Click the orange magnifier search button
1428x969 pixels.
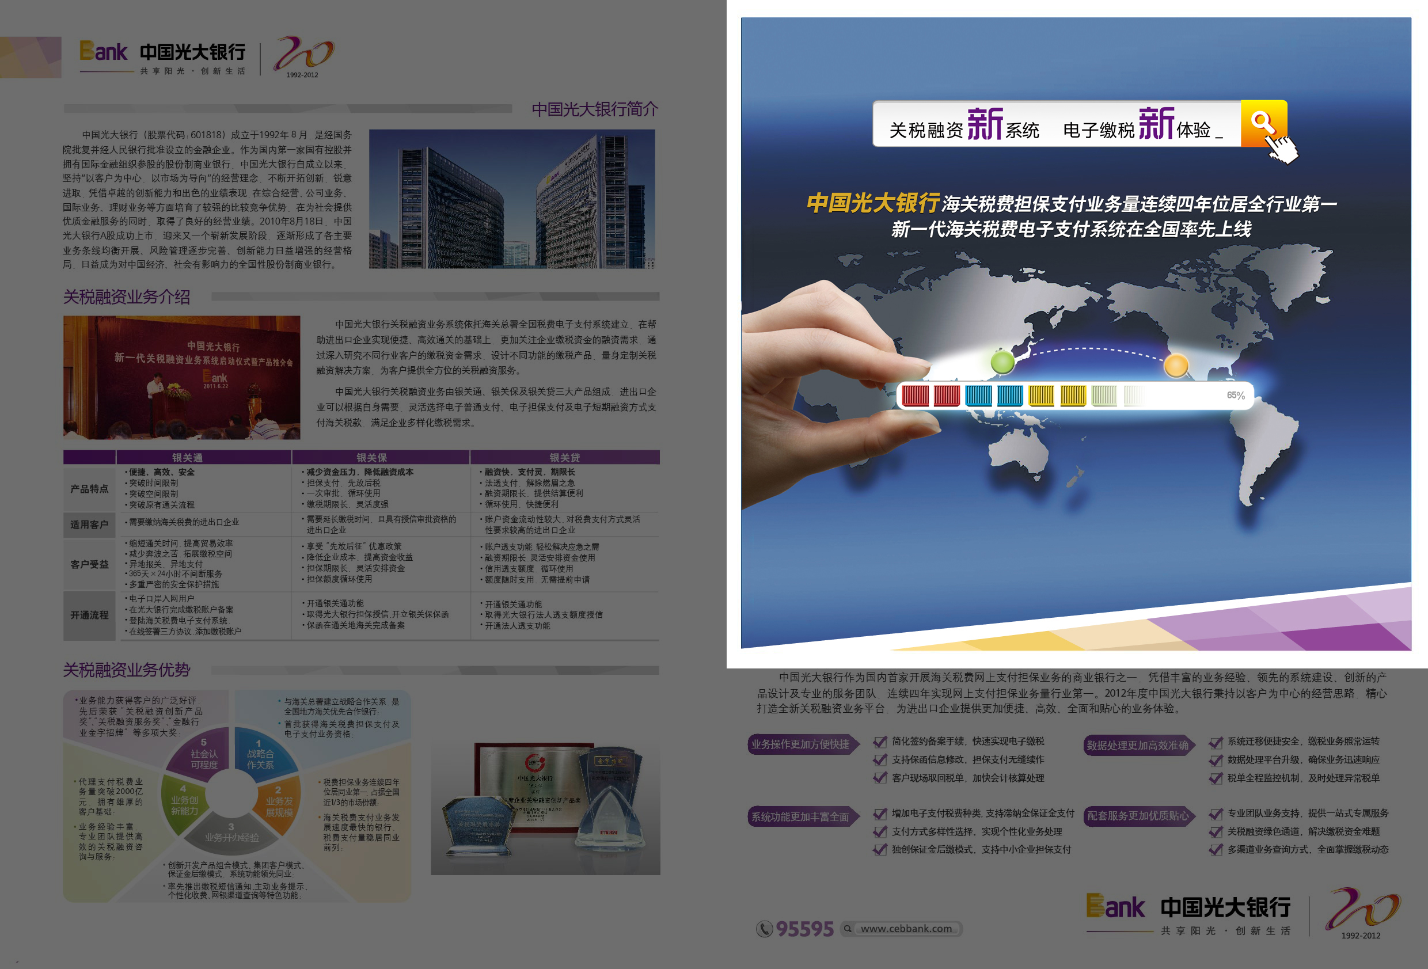pos(1263,124)
